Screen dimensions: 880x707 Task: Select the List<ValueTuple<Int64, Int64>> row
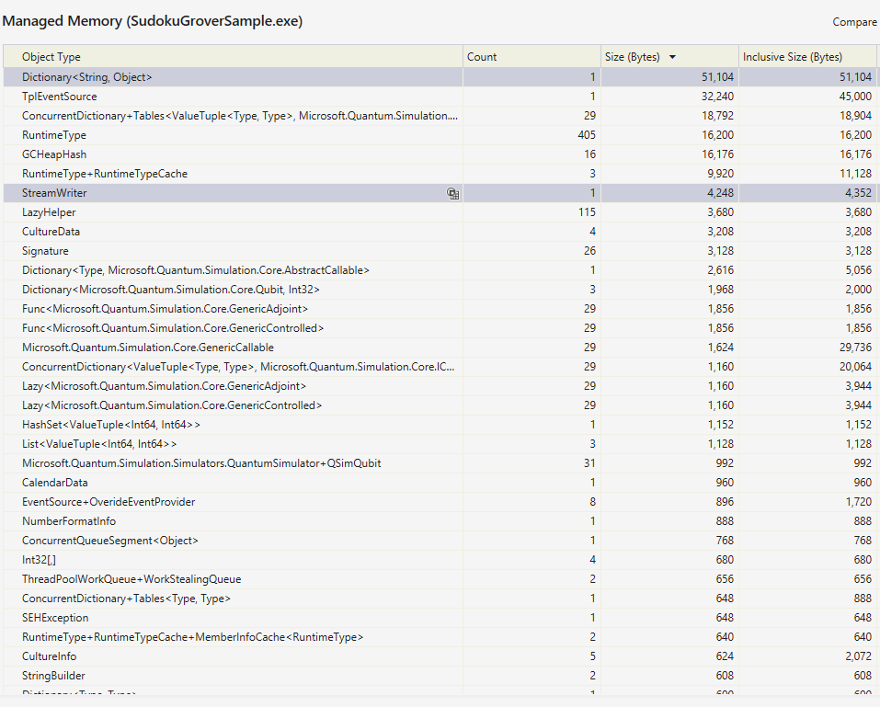(x=440, y=444)
